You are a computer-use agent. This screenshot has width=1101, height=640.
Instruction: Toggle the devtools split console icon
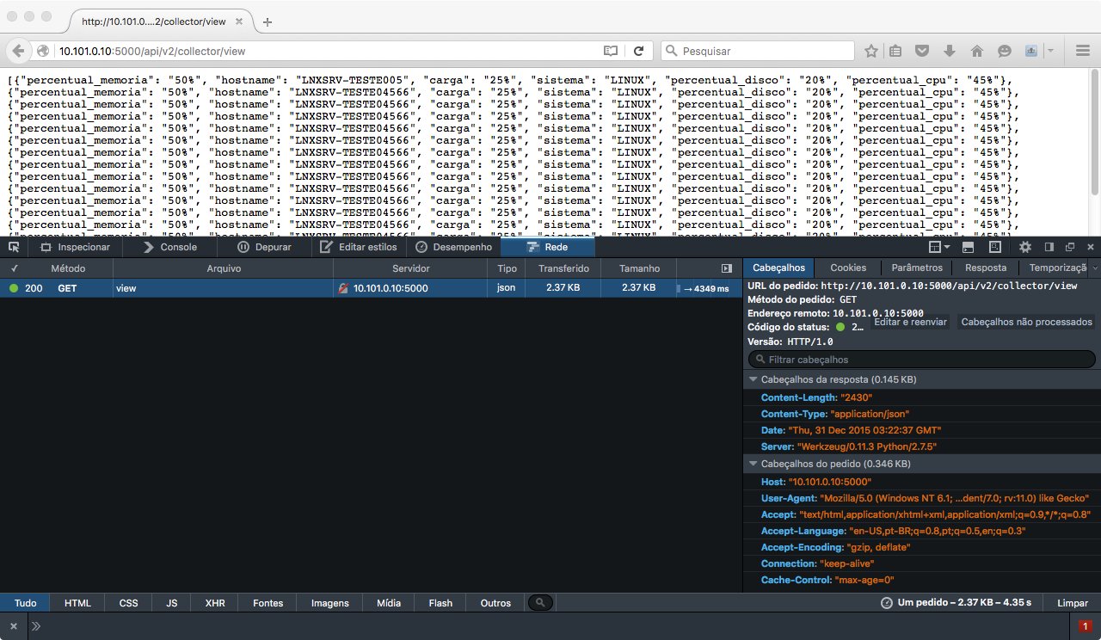click(968, 247)
